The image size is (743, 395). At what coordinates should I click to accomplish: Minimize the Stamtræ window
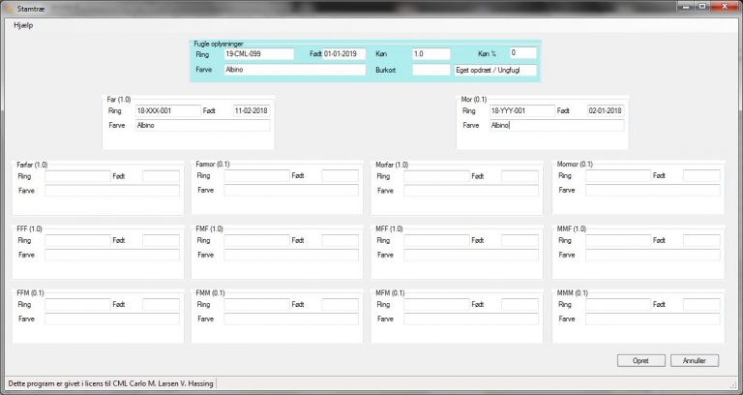686,6
